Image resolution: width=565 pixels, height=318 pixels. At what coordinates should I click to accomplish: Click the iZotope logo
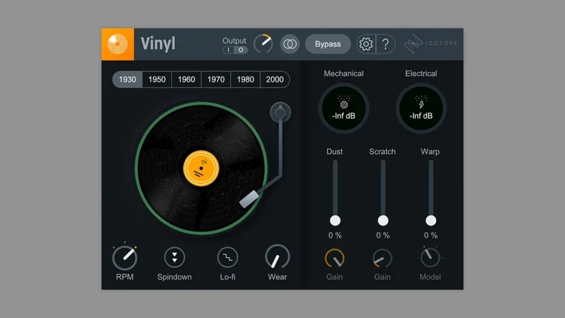pyautogui.click(x=431, y=43)
